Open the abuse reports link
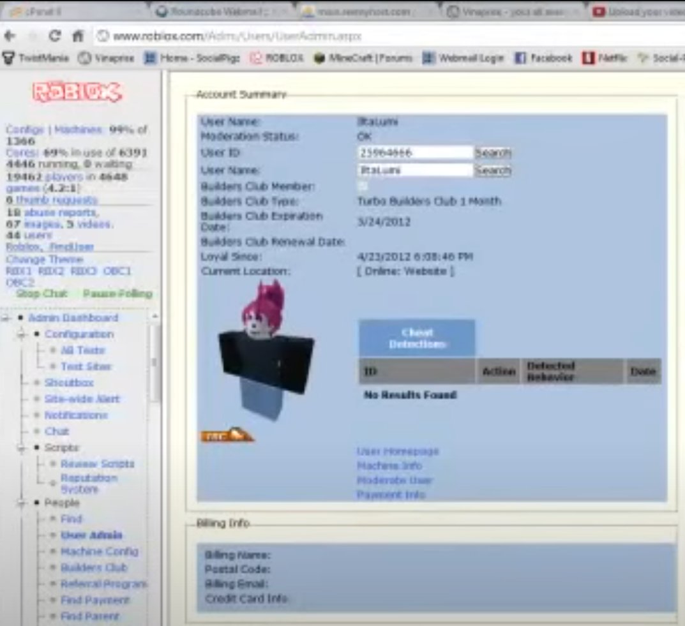The image size is (685, 626). (61, 212)
